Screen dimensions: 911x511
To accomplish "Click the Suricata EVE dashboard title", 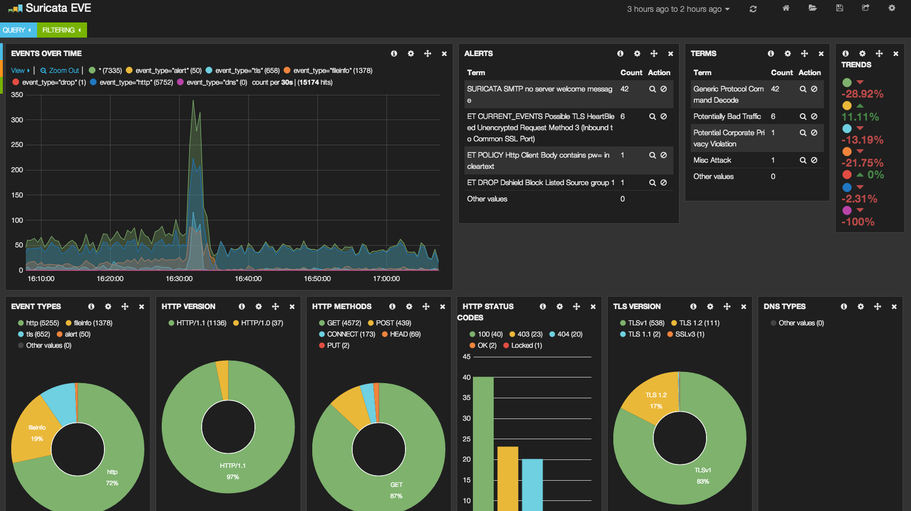I will [58, 8].
